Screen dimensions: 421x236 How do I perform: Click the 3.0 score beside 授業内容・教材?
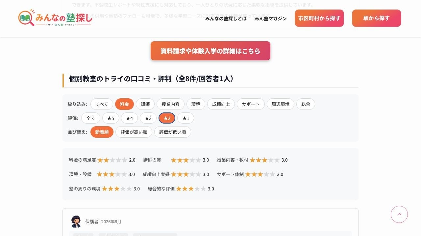coord(285,160)
